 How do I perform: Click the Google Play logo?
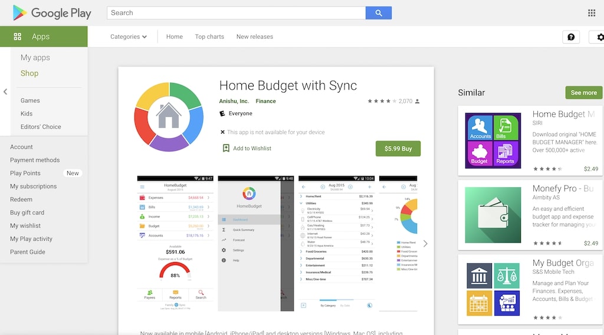click(x=52, y=13)
